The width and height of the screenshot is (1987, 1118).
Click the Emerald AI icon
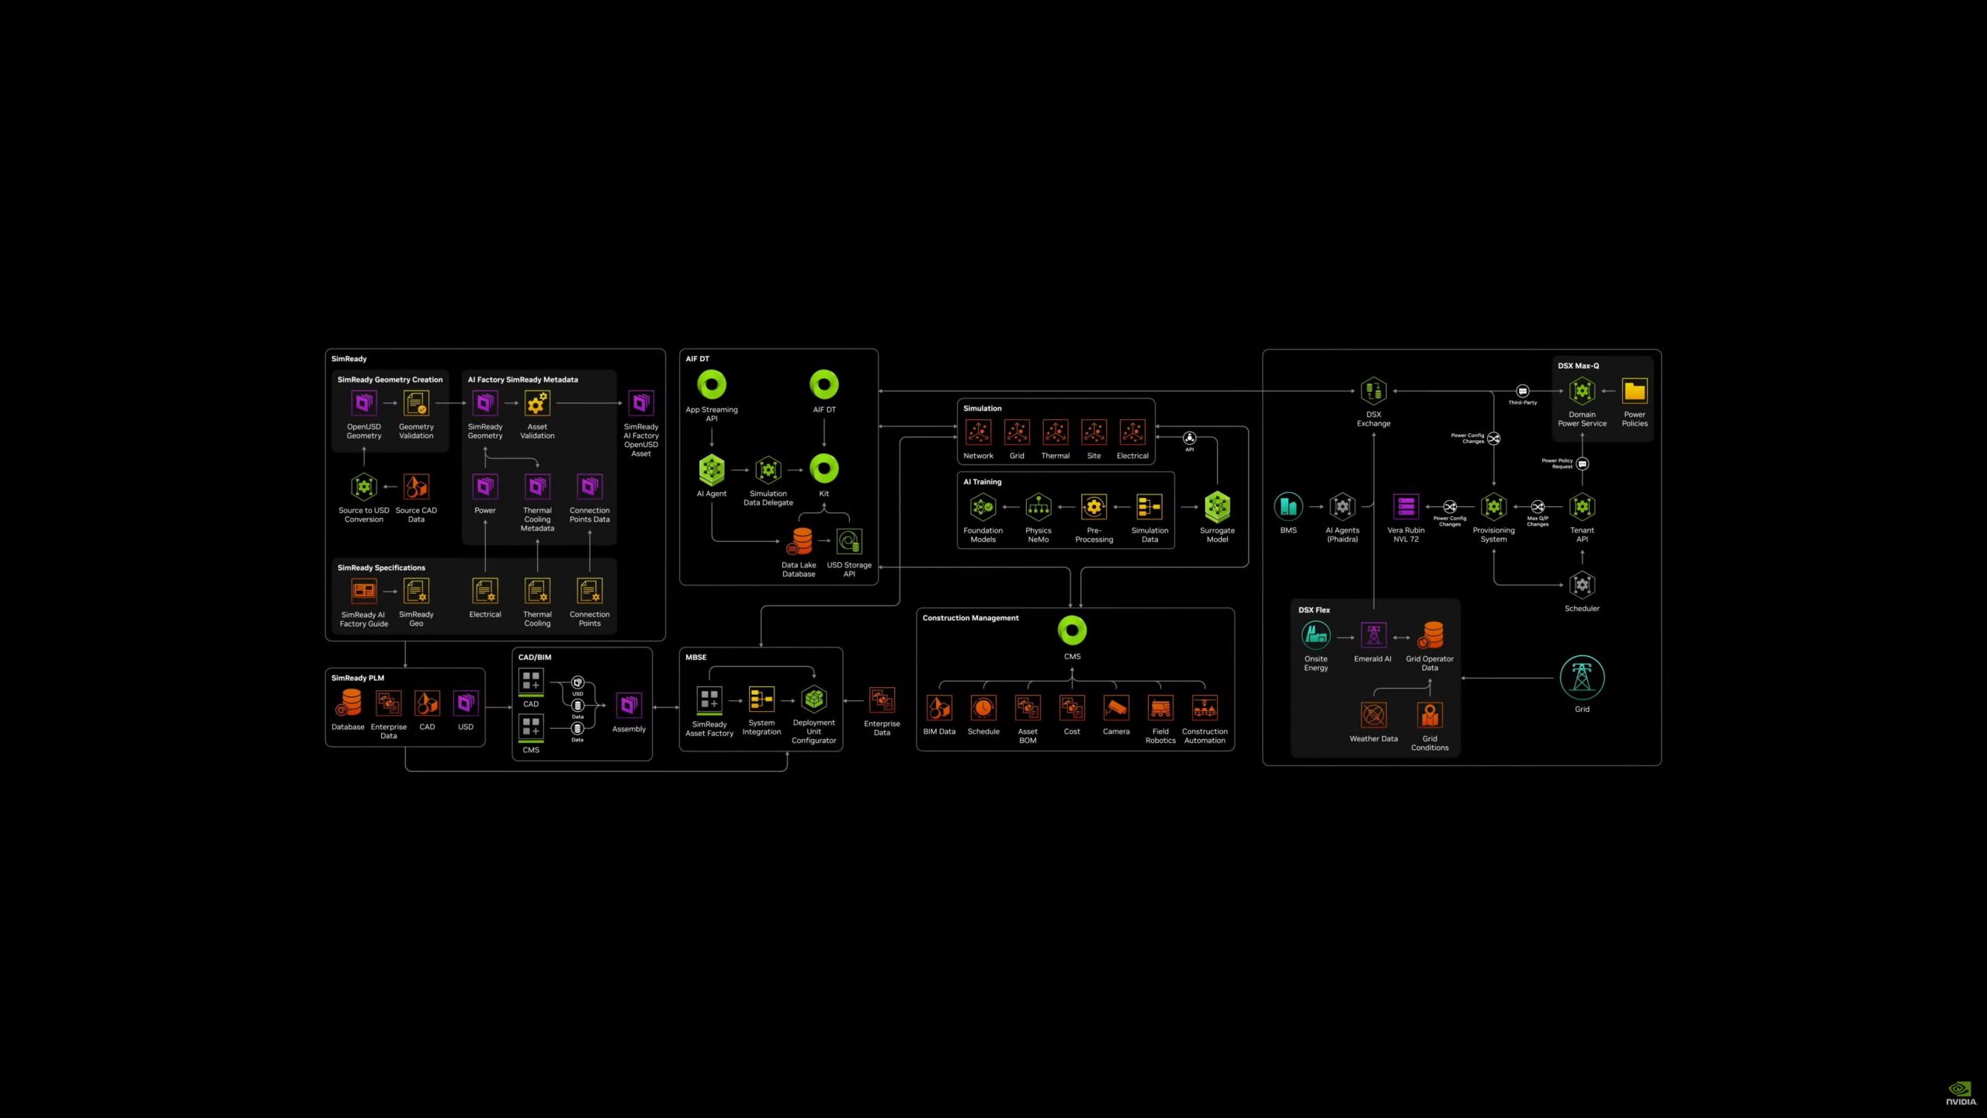pyautogui.click(x=1372, y=636)
